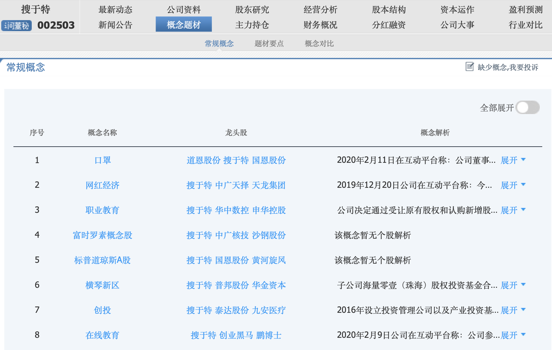The width and height of the screenshot is (552, 350).
Task: Open the 新闻公告 menu
Action: click(115, 25)
